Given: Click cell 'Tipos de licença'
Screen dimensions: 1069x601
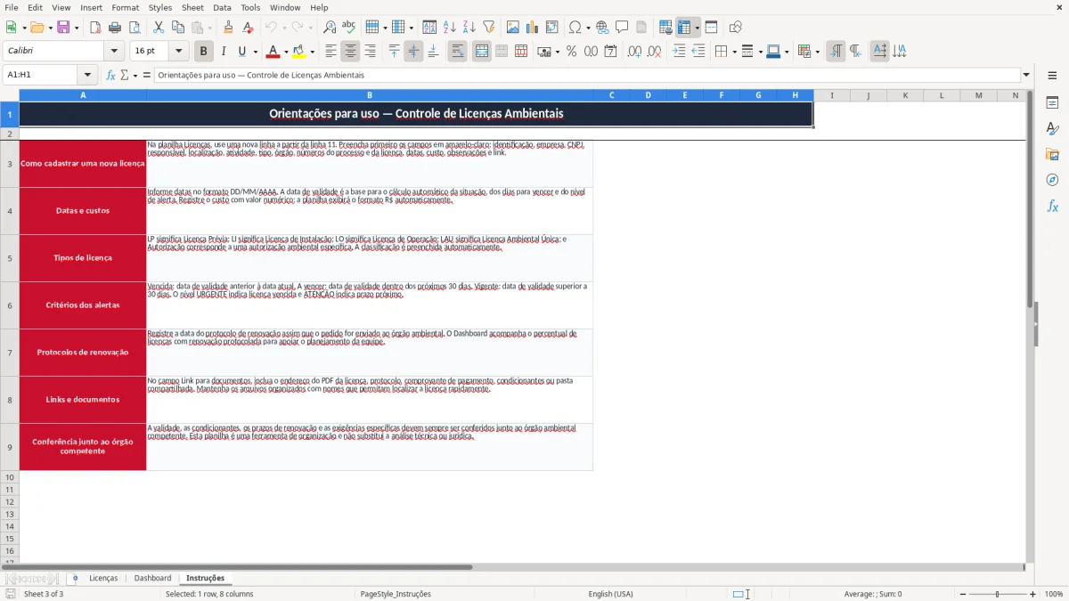Looking at the screenshot, I should (83, 258).
